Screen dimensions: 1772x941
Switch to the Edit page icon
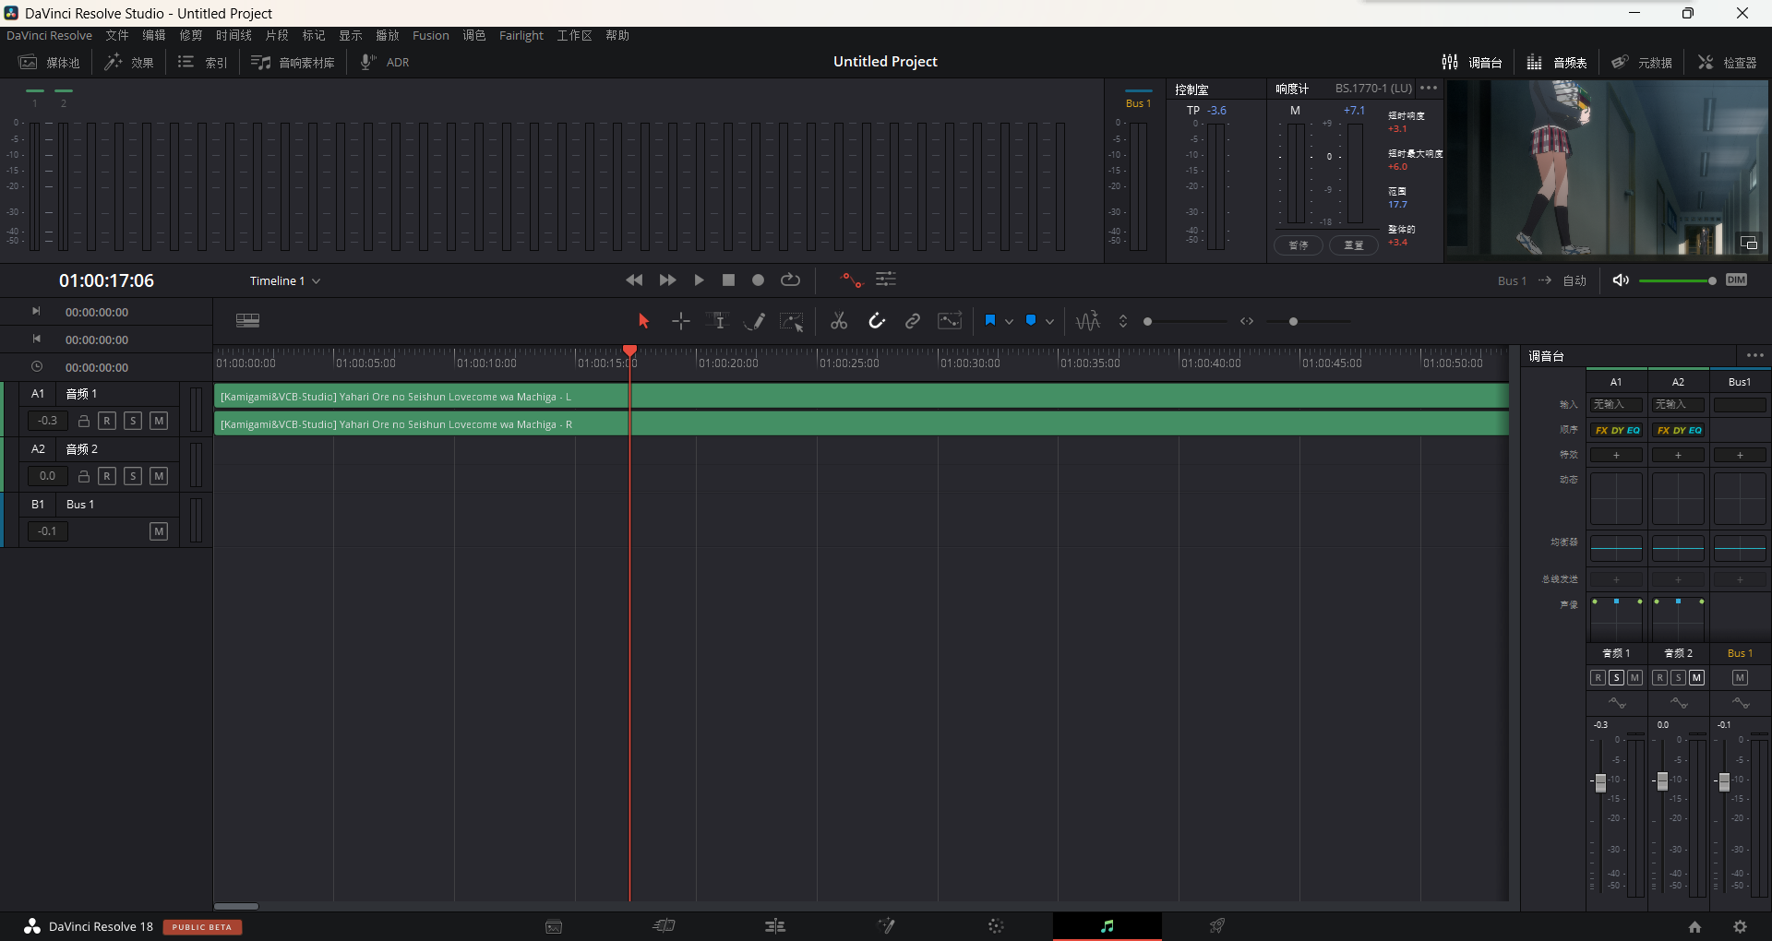[774, 926]
